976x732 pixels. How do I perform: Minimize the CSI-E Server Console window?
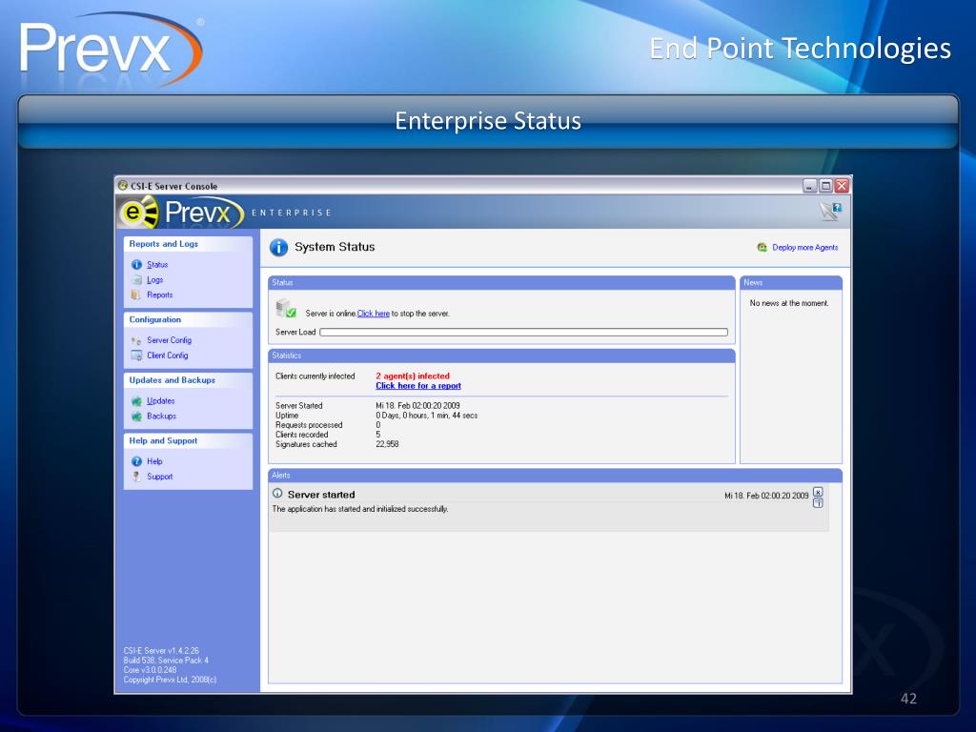(810, 186)
